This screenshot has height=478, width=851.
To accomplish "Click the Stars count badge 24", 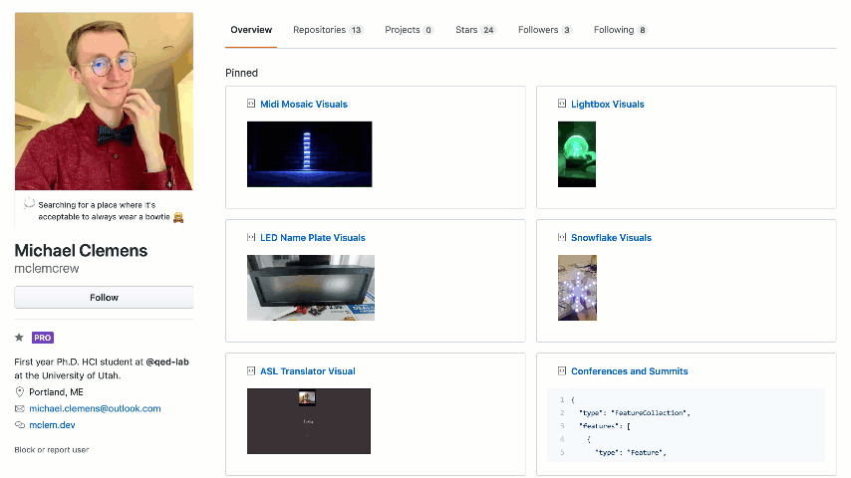I will [x=488, y=30].
